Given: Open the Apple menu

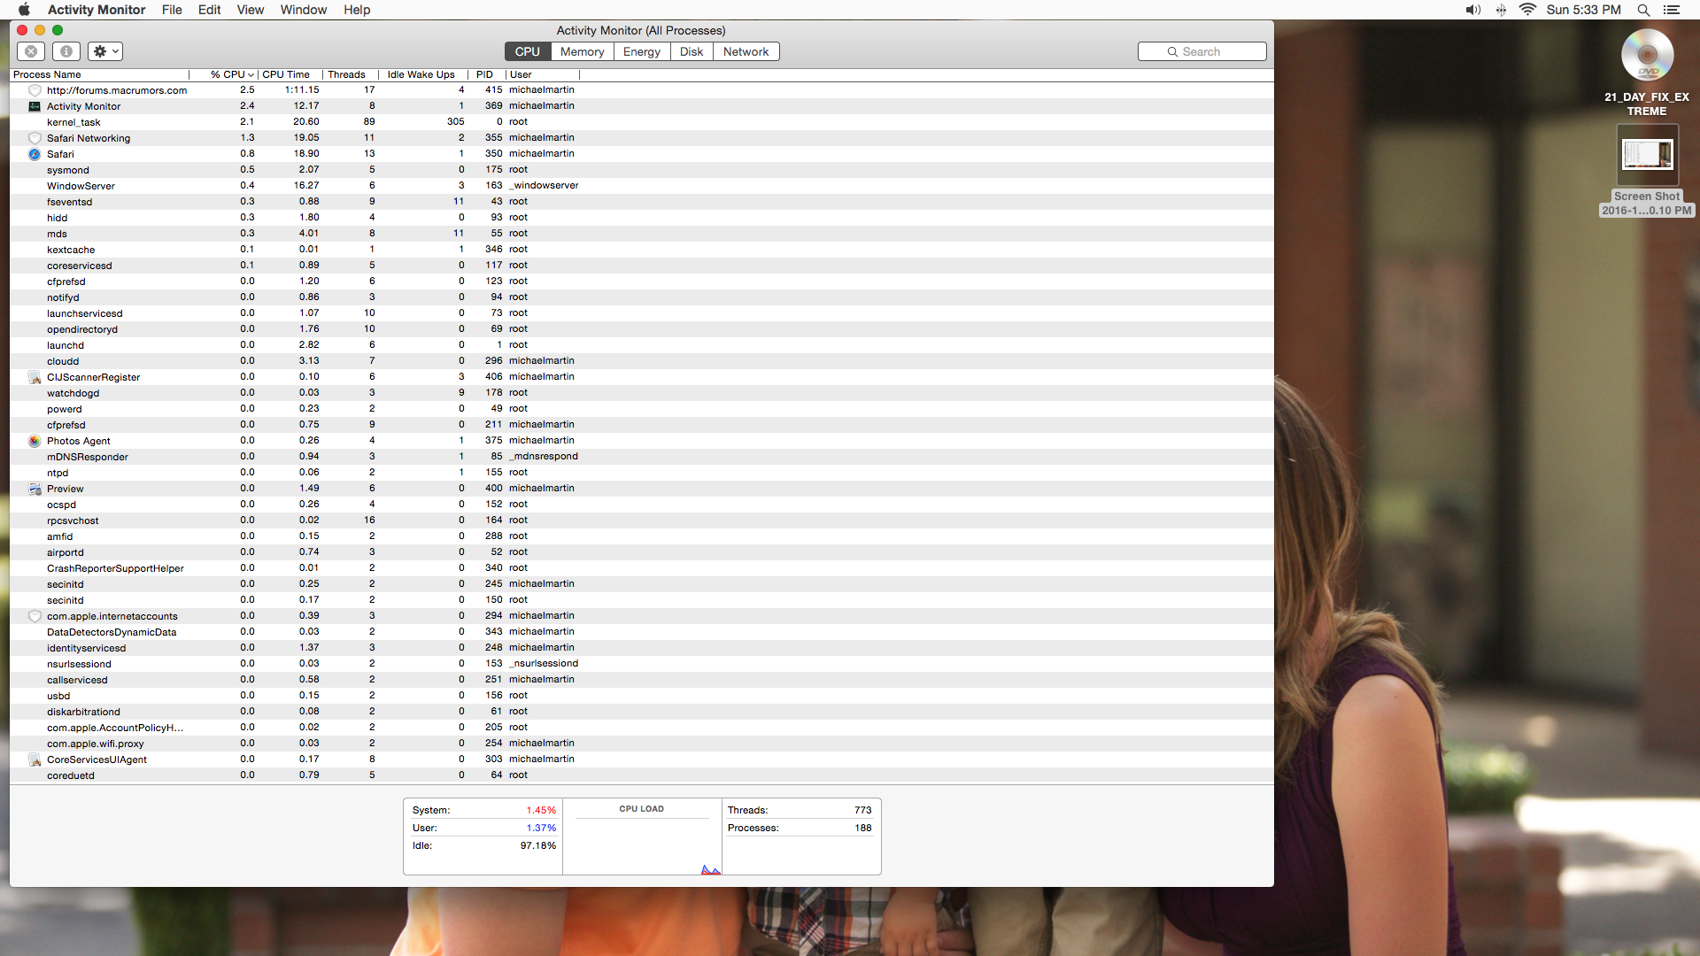Looking at the screenshot, I should tap(24, 10).
